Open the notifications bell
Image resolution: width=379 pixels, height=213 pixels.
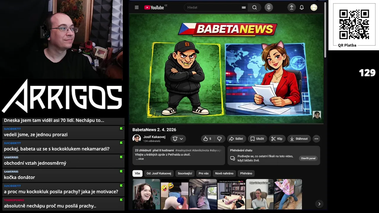tap(302, 7)
